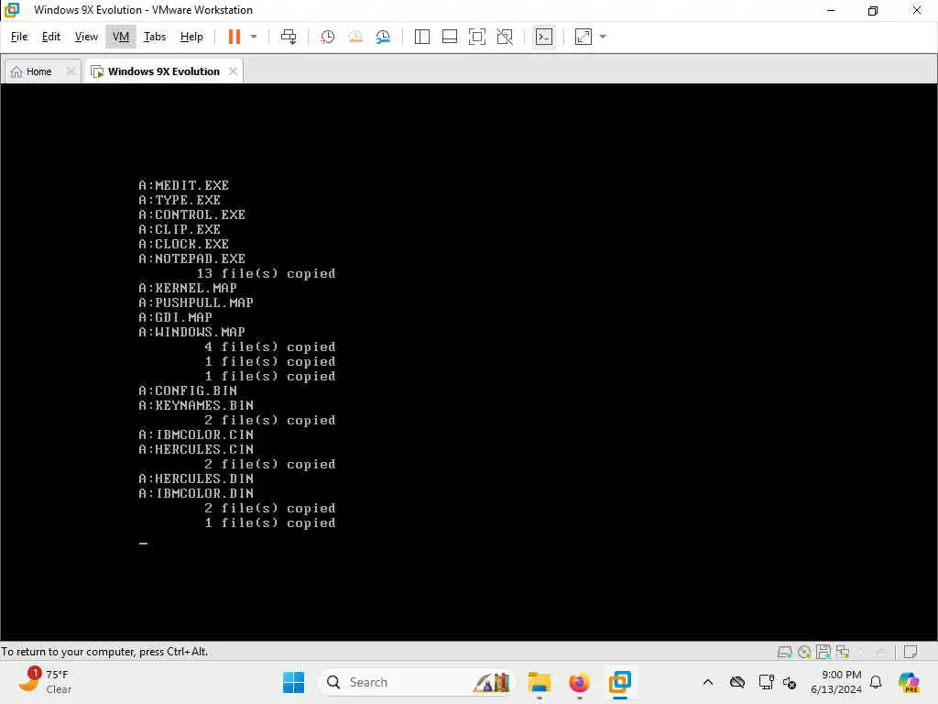Open the Windows Start menu
Screen dimensions: 938x704
pyautogui.click(x=293, y=682)
